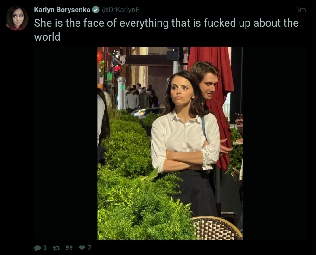The image size is (316, 255).
Task: Click the black letterbox left of the photo
Action: click(66, 143)
